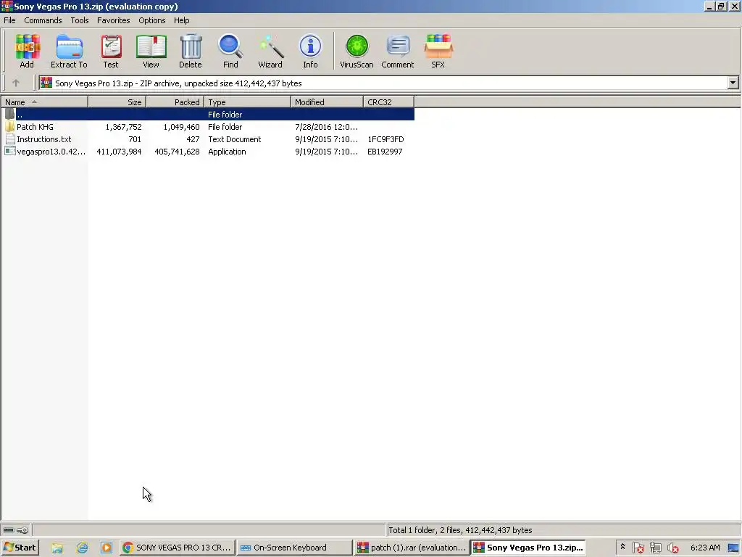Open the Commands menu
Viewport: 742px width, 557px height.
point(43,20)
